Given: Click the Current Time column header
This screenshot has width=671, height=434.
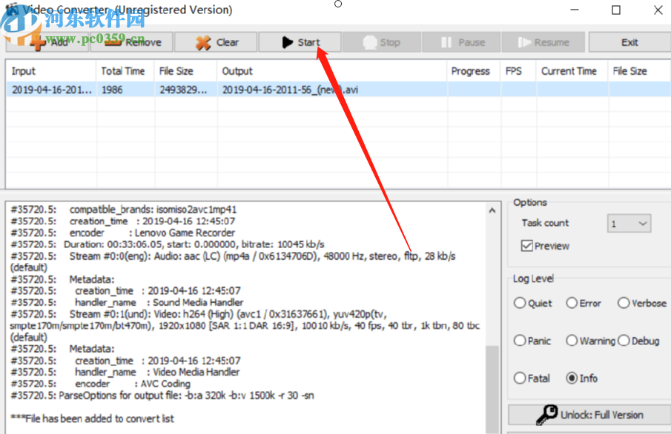Looking at the screenshot, I should point(572,71).
